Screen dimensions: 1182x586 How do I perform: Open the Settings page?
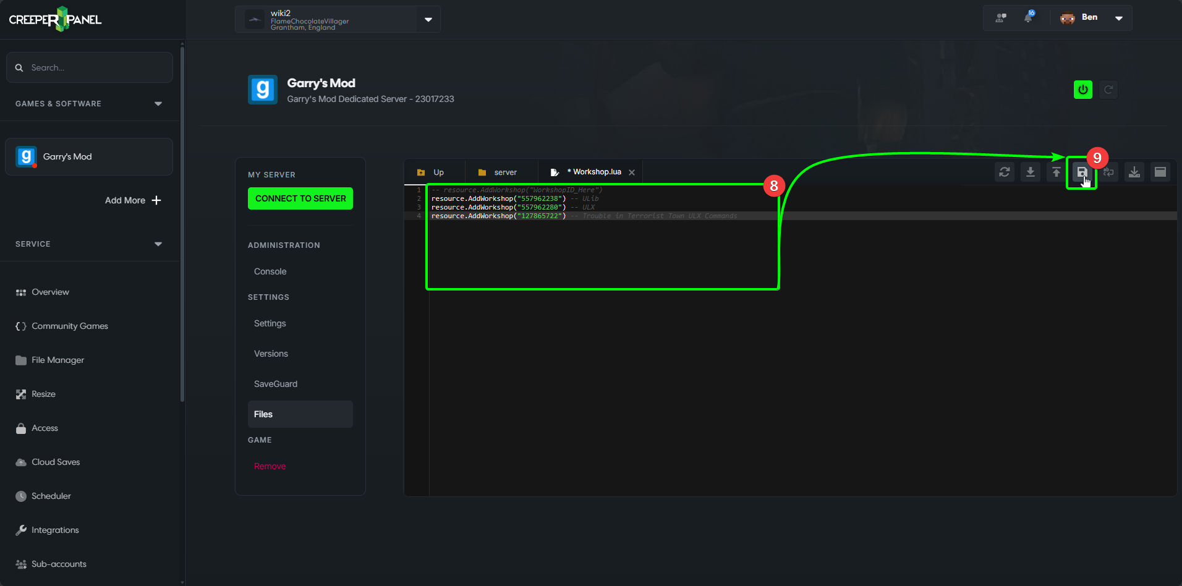point(270,323)
